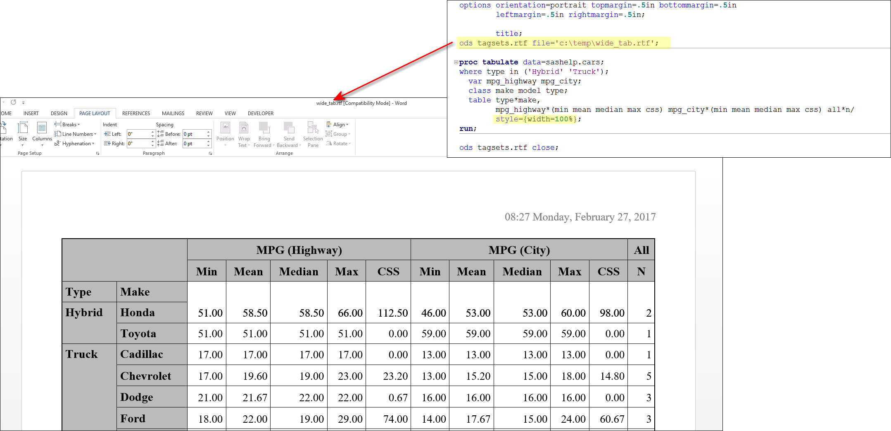Open the REFERENCES tab
The height and width of the screenshot is (431, 891).
click(x=136, y=113)
